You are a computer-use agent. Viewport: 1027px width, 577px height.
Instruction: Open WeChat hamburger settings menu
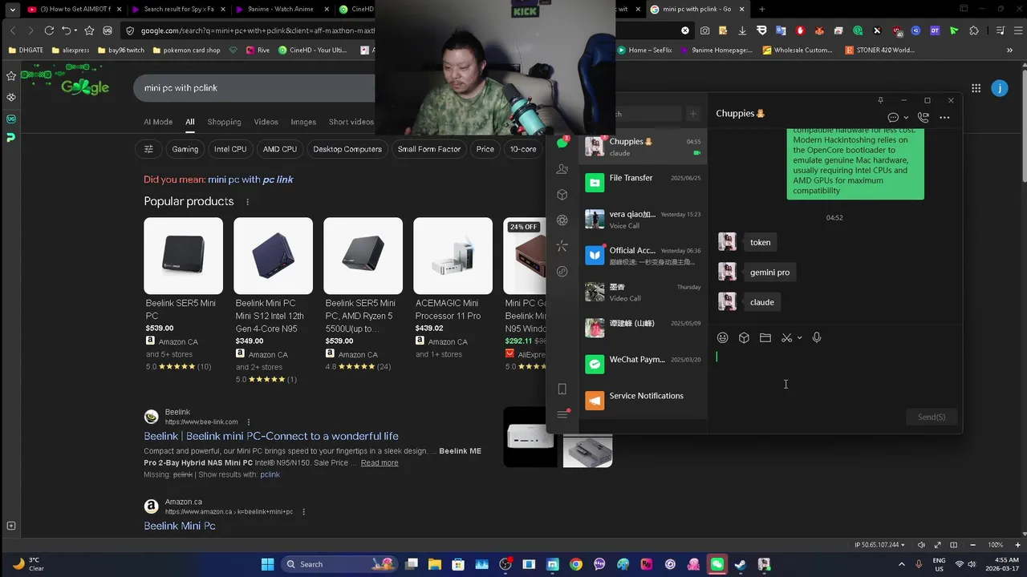click(562, 414)
